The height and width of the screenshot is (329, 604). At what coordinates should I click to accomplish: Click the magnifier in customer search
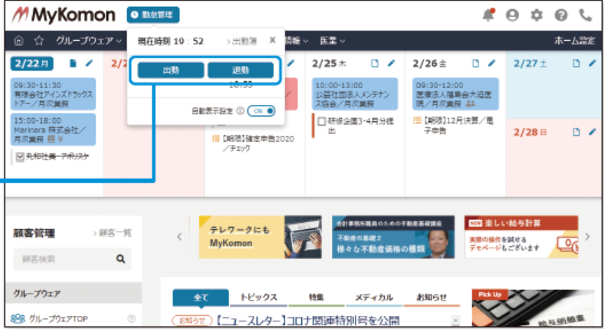[x=120, y=259]
